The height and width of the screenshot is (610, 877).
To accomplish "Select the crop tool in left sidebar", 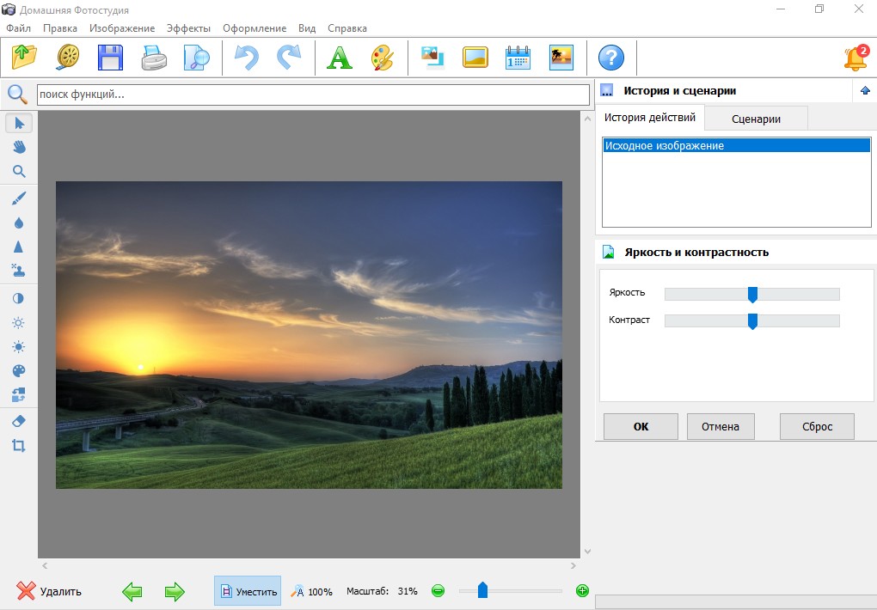I will 19,446.
